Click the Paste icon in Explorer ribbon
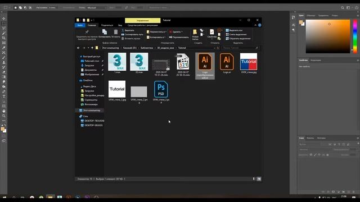Viewport: 360px width, 202px height. click(116, 32)
